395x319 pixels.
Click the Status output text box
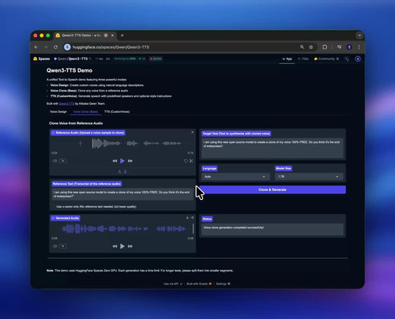pos(273,230)
